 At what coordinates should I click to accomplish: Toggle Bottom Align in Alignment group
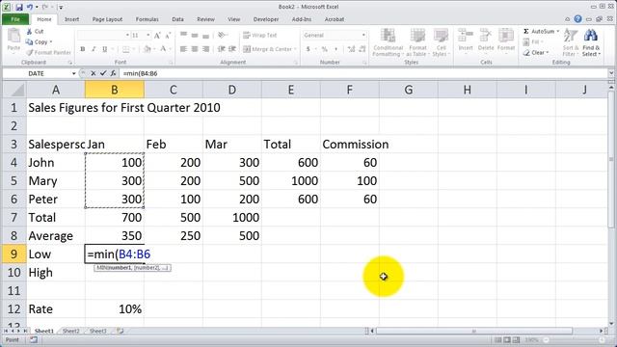pos(205,35)
